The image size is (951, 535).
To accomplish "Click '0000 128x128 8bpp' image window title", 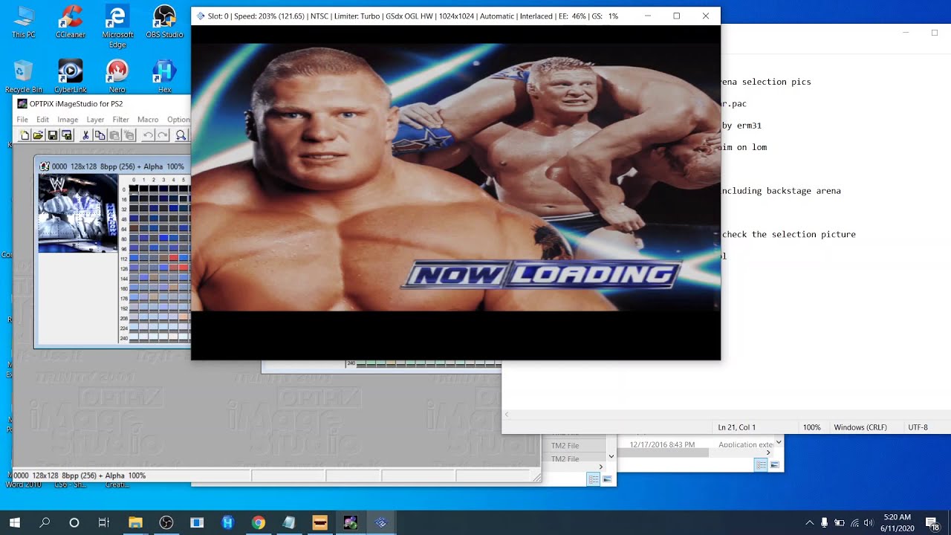I will [x=117, y=166].
